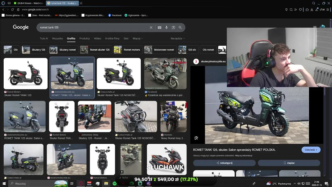Open the TikTok video result thumbnail
The height and width of the screenshot is (187, 332).
[x=131, y=159]
